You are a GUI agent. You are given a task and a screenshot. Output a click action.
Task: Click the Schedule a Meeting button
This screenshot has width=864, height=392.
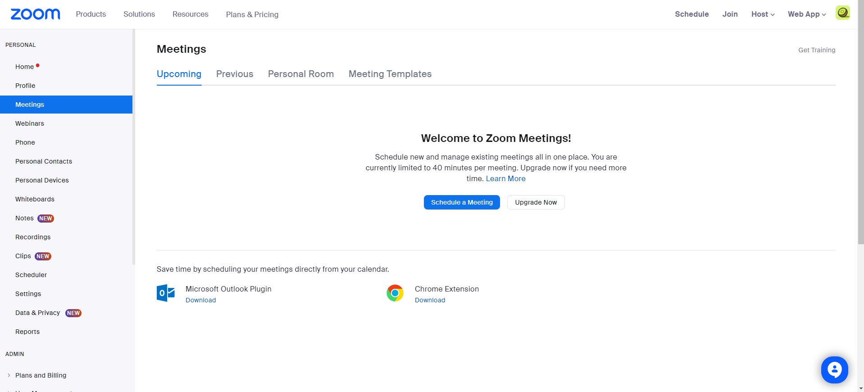coord(462,202)
